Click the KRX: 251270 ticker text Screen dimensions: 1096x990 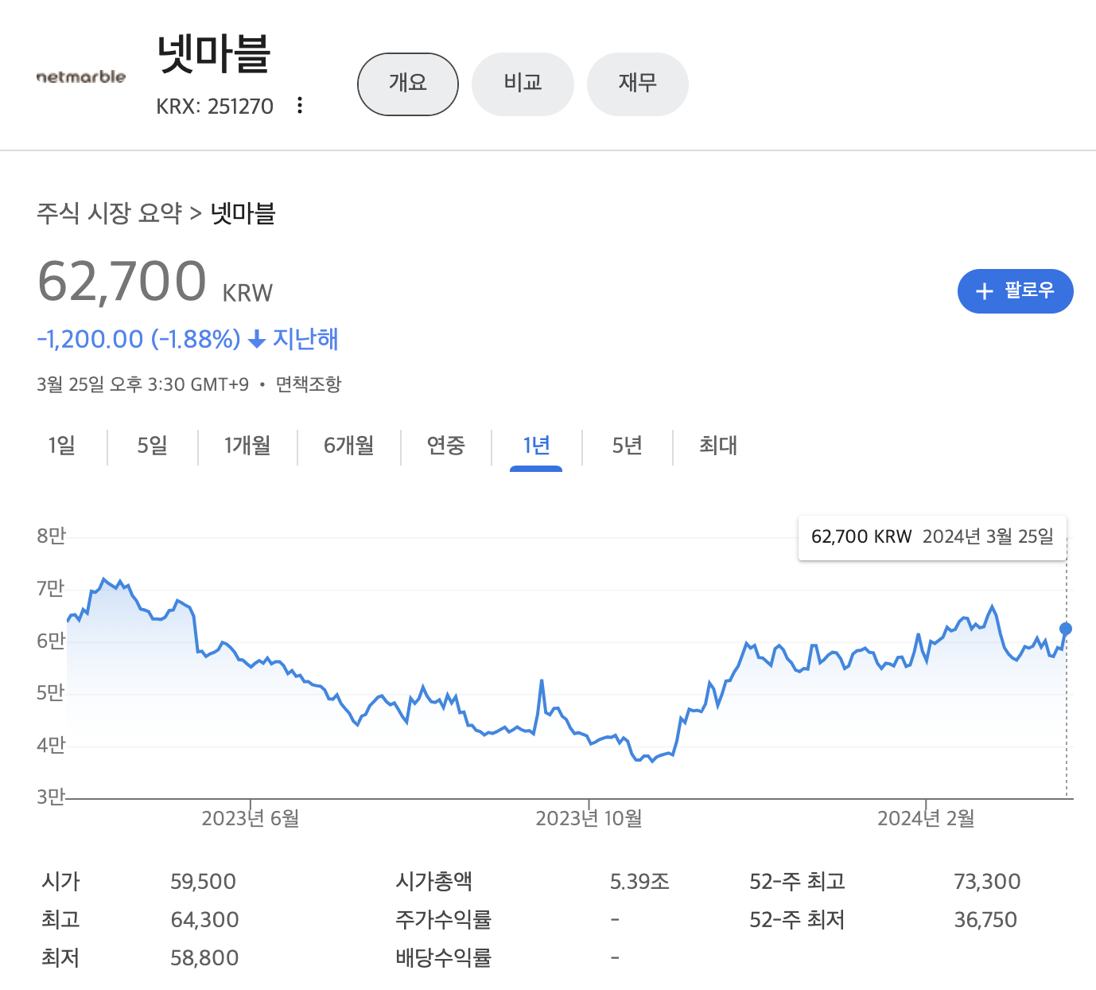pyautogui.click(x=215, y=107)
